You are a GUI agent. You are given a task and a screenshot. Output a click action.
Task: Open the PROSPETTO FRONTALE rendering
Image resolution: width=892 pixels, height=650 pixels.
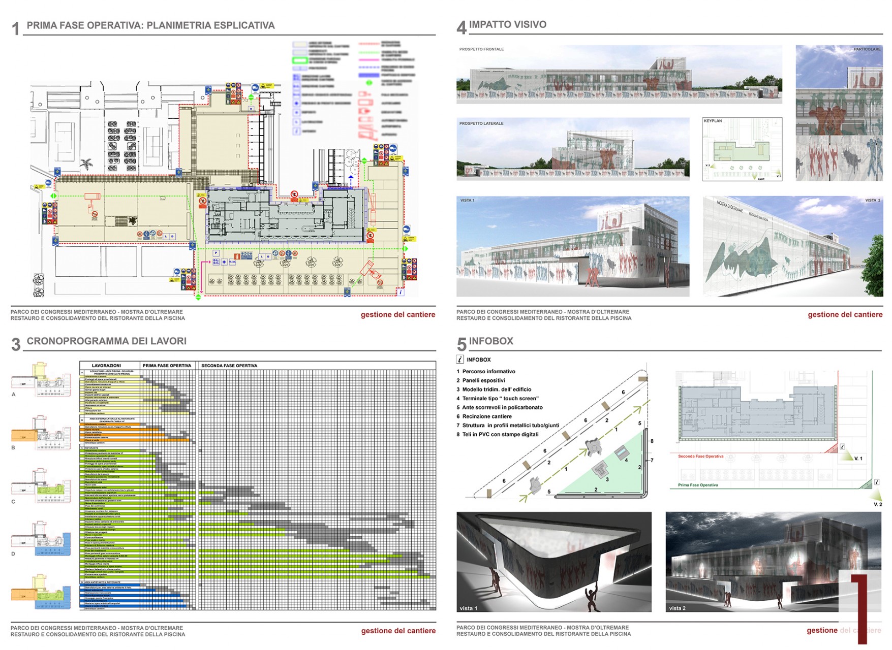619,75
